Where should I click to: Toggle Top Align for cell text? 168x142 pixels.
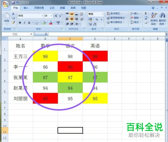(67, 14)
